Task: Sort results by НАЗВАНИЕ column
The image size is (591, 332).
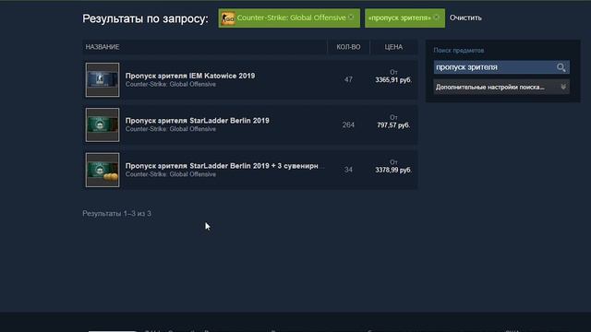Action: pos(103,47)
